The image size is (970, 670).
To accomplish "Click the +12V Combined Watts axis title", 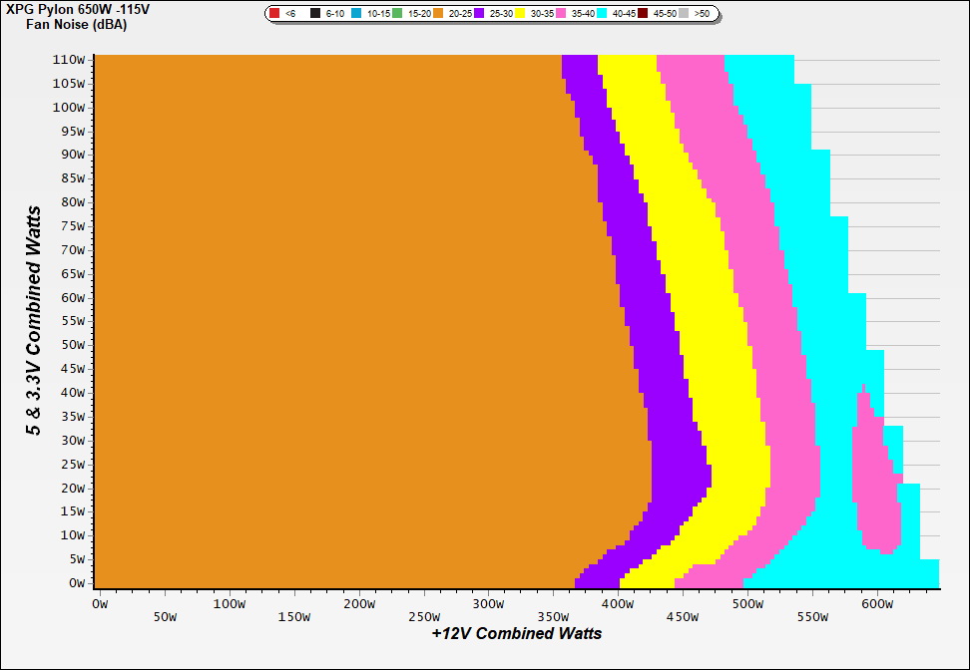I will pyautogui.click(x=517, y=633).
